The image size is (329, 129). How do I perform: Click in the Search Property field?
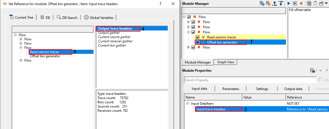click(250, 80)
